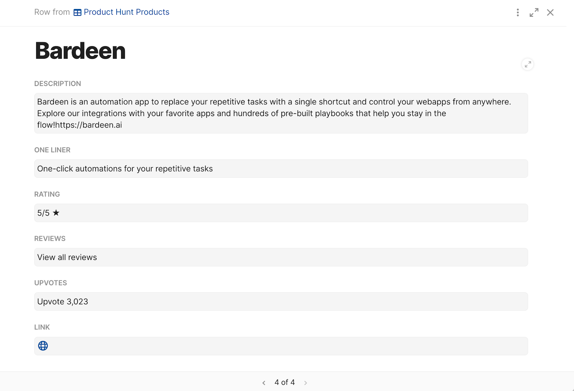The image size is (574, 391).
Task: Go to the previous row arrow
Action: [264, 383]
